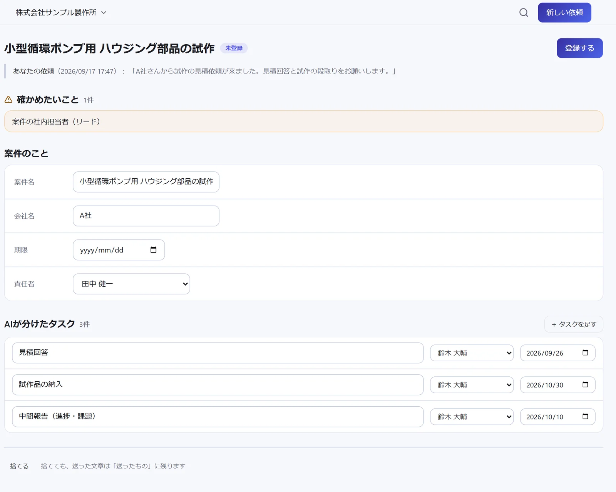The width and height of the screenshot is (616, 492).
Task: Open assignee dropdown for 中間報告 task
Action: coord(472,417)
